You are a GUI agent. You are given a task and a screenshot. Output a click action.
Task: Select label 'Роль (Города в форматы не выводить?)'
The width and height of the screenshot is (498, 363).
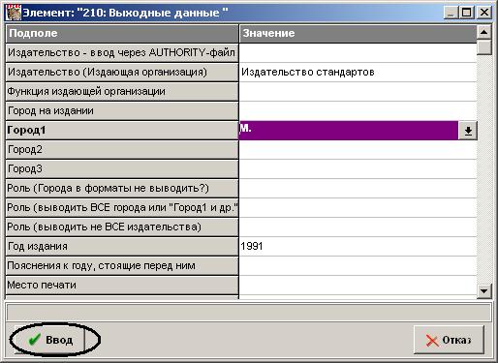[122, 189]
